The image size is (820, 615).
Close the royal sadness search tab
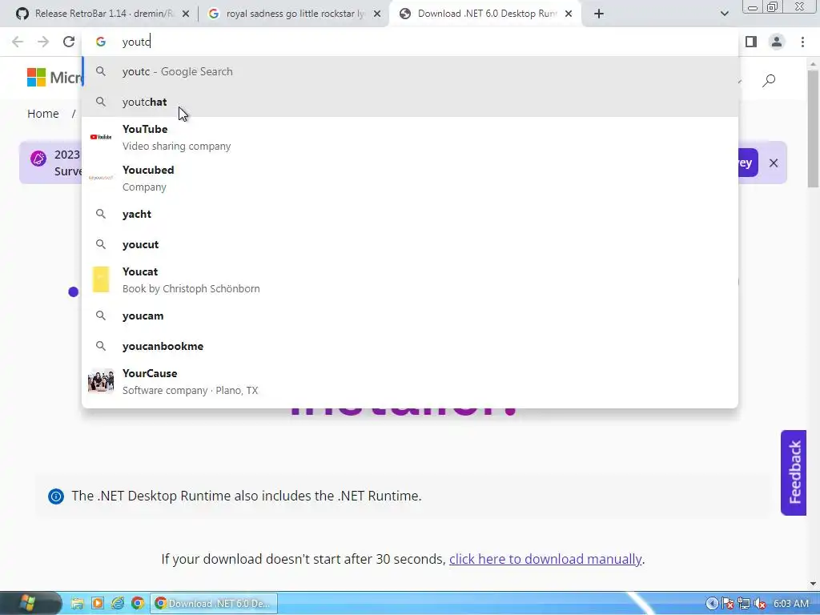pos(377,14)
